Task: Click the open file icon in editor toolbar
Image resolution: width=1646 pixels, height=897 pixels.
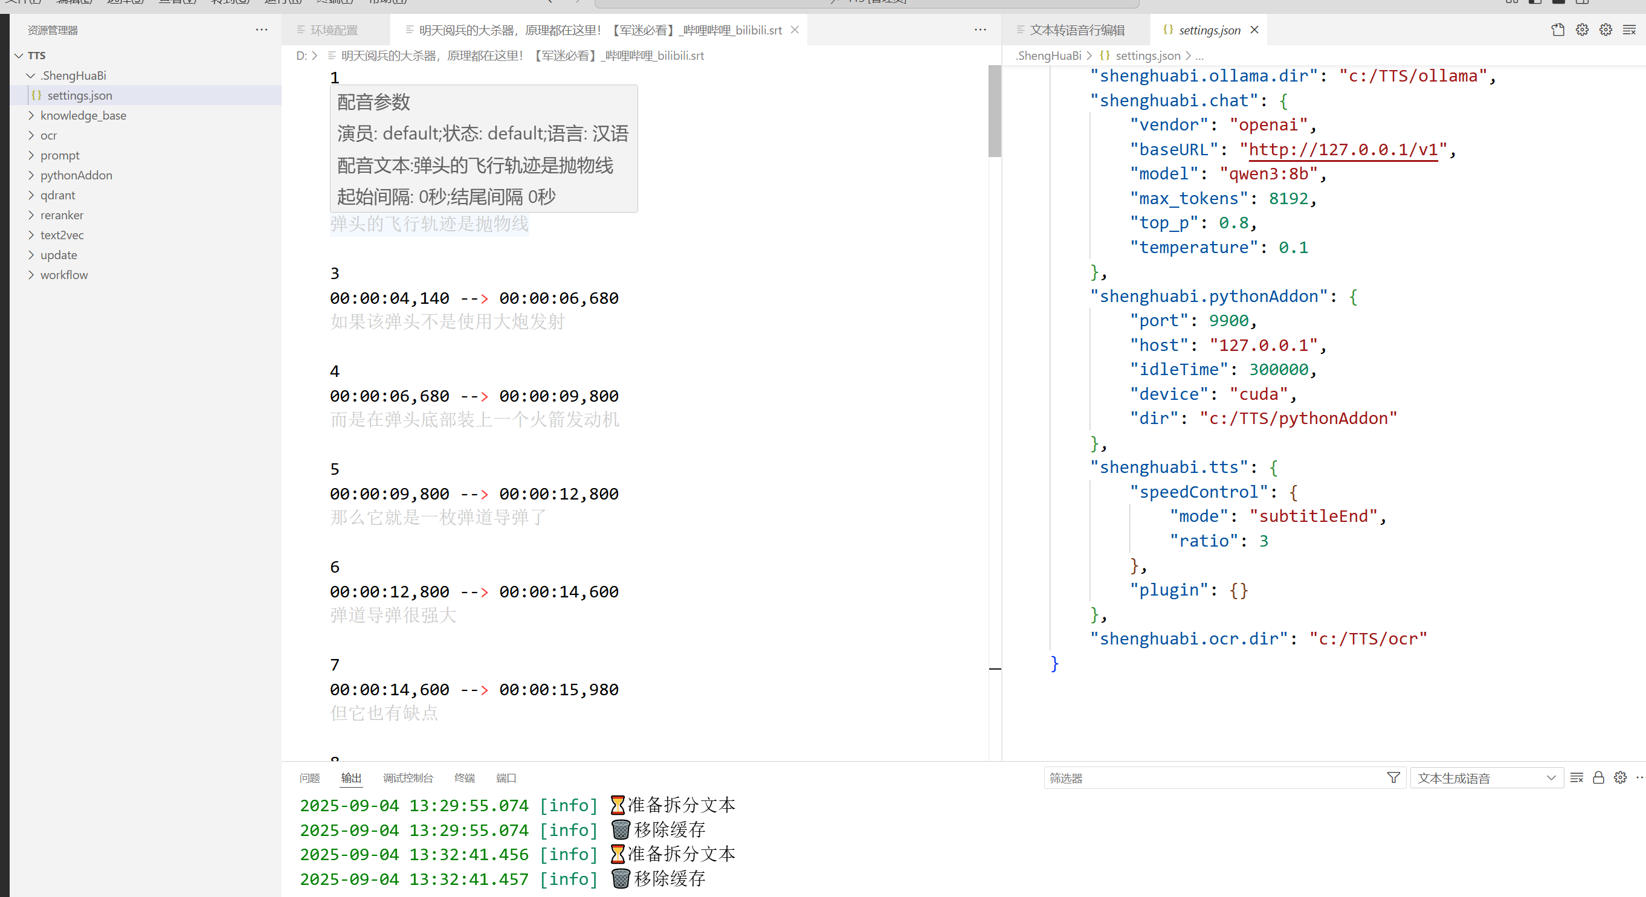Action: pyautogui.click(x=1558, y=30)
